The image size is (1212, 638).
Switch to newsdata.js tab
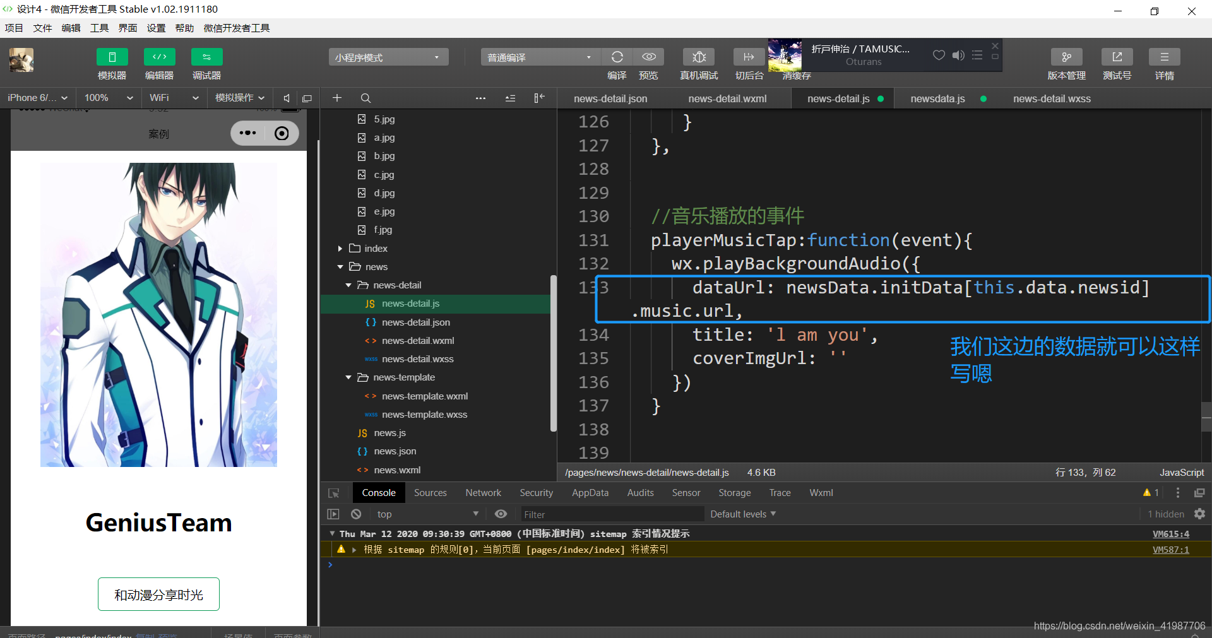(937, 98)
